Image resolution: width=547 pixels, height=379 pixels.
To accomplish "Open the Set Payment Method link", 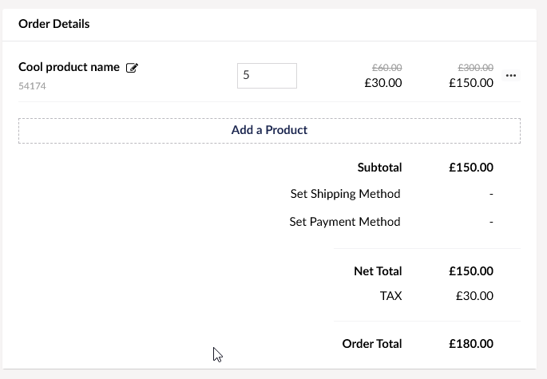I will click(x=345, y=222).
